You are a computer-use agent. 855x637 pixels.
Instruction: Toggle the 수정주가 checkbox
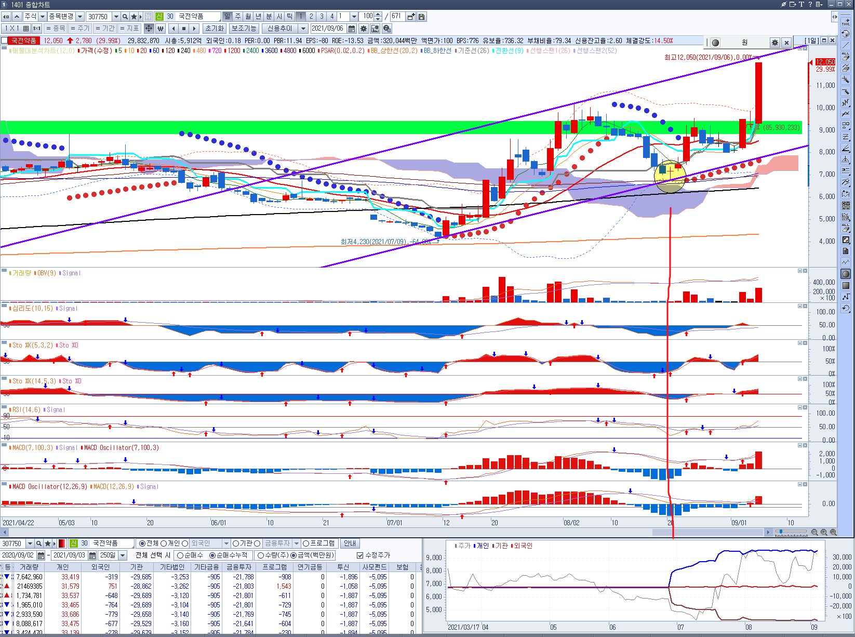(360, 555)
